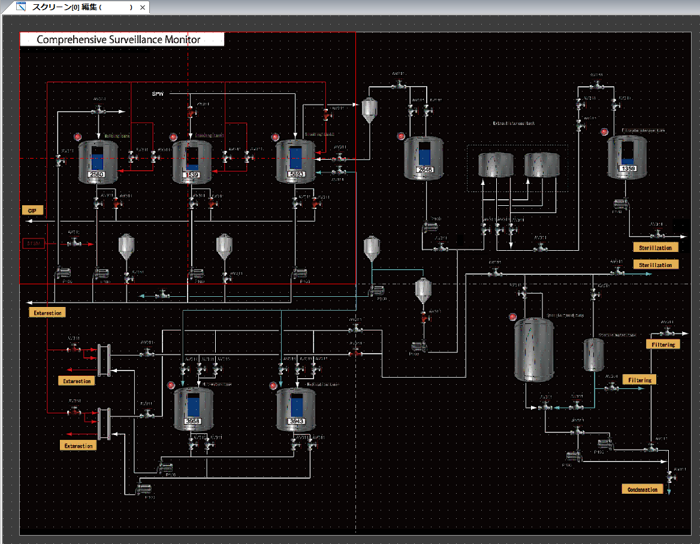Pick the filtrate tank showing 1359
700x544 pixels.
coord(627,157)
